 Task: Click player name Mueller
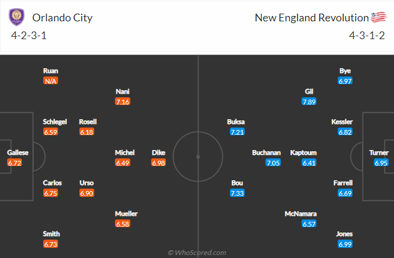(x=126, y=214)
